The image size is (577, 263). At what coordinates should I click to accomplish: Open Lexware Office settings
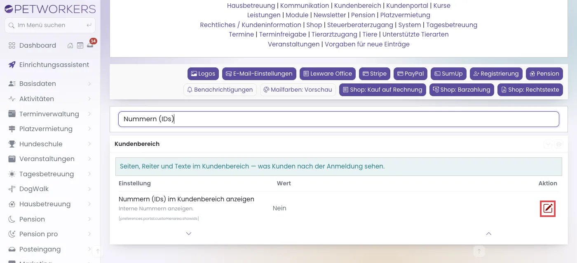[x=328, y=74]
